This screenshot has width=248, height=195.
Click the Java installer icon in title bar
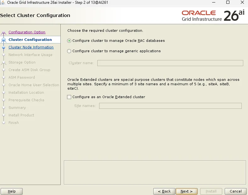pos(3,3)
